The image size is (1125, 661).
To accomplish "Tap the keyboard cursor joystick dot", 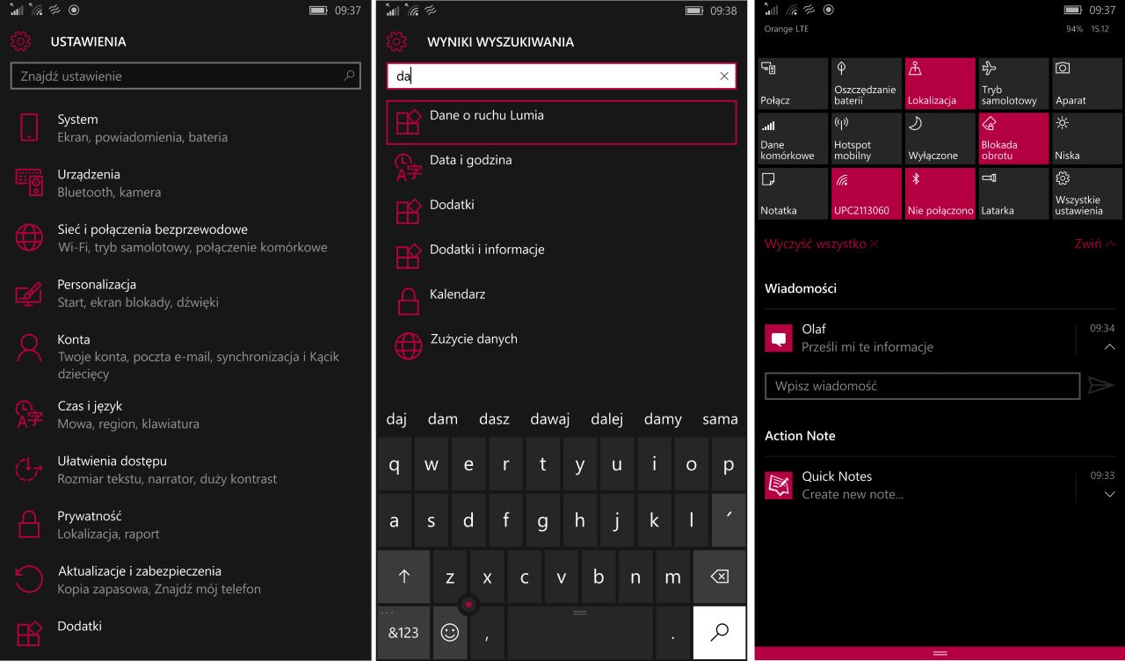I will coord(468,604).
